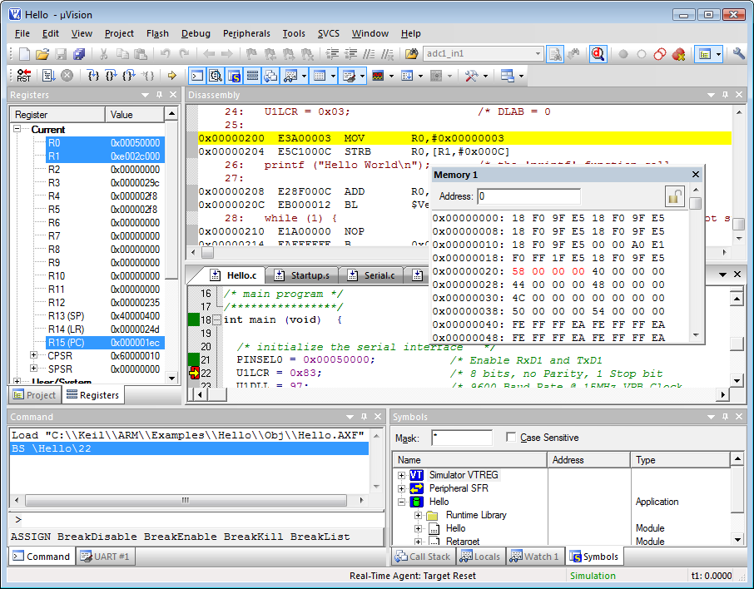Toggle the Command Window toolbar icon

tap(197, 76)
